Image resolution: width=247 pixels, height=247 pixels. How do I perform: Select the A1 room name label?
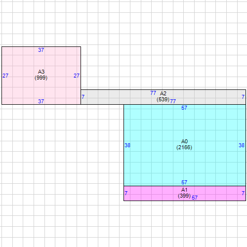pos(184,190)
